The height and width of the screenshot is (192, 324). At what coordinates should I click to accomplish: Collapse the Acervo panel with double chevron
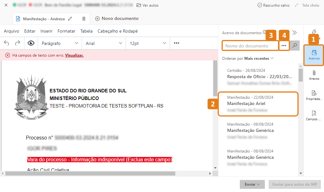(x=295, y=33)
